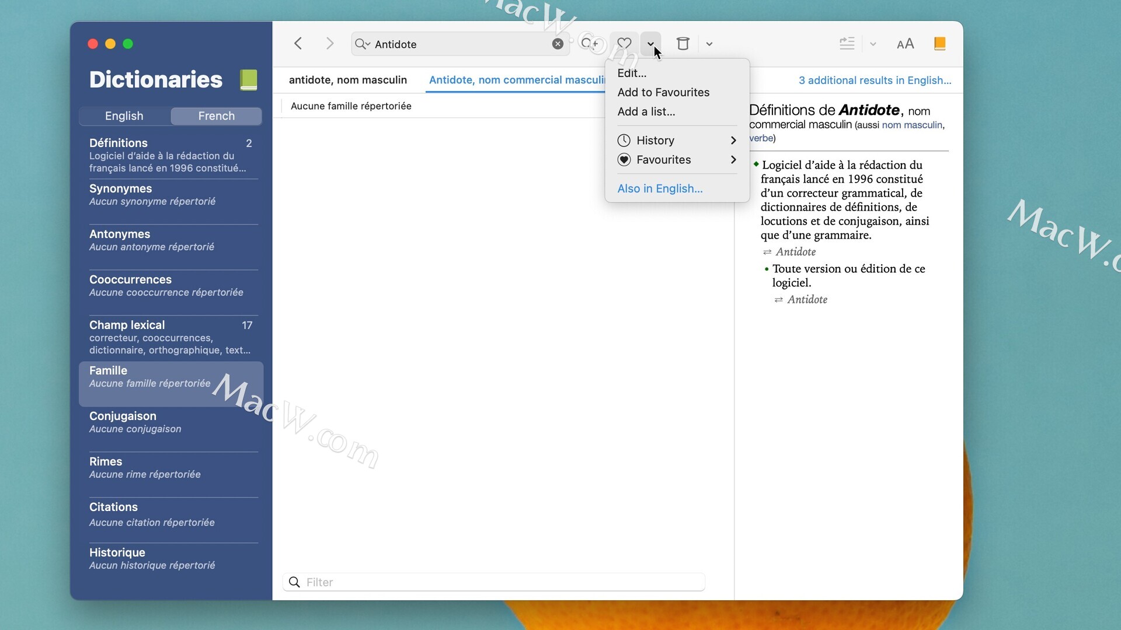Click the magnifier icon in Filter field
Image resolution: width=1121 pixels, height=630 pixels.
tap(295, 582)
